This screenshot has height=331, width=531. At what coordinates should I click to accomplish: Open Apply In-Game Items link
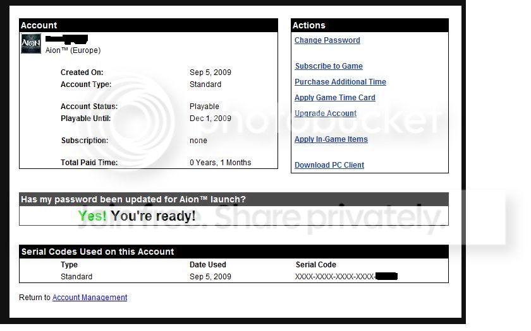(331, 139)
